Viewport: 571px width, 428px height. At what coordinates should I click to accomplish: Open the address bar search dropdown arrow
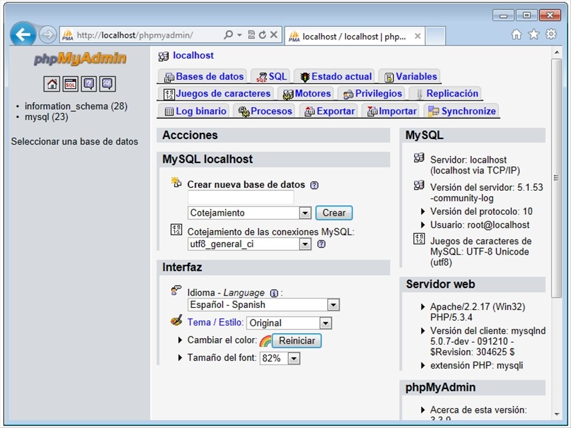coord(239,35)
